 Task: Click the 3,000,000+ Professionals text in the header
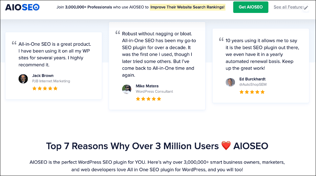pos(89,7)
